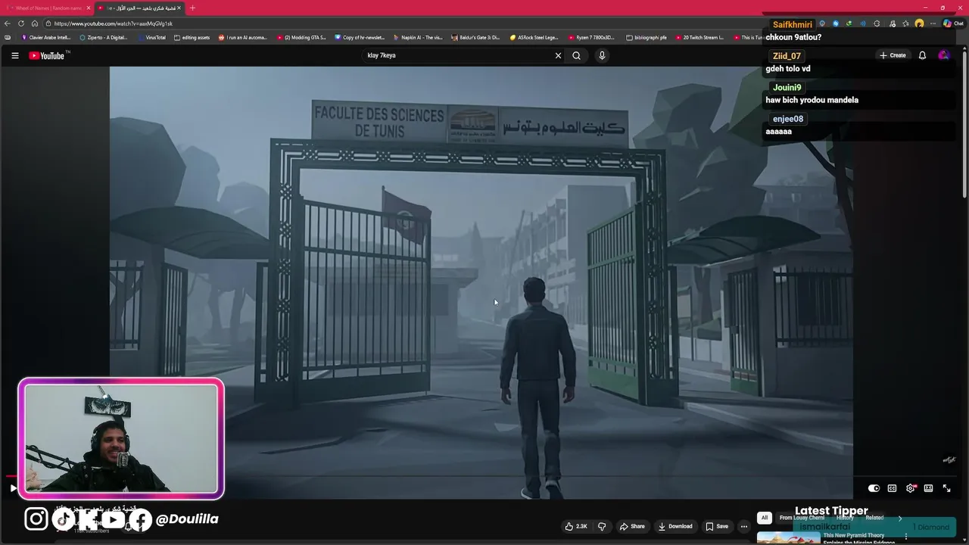Screen dimensions: 969x545
Task: Select the 'All' filter chip
Action: click(765, 518)
